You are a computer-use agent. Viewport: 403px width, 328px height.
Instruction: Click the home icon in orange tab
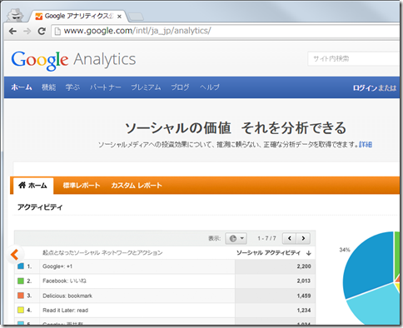(x=22, y=185)
